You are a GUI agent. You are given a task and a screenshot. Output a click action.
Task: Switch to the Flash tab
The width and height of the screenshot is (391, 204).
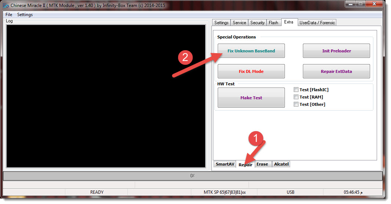(273, 23)
